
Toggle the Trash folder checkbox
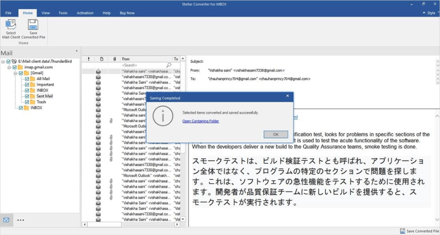[x=27, y=102]
